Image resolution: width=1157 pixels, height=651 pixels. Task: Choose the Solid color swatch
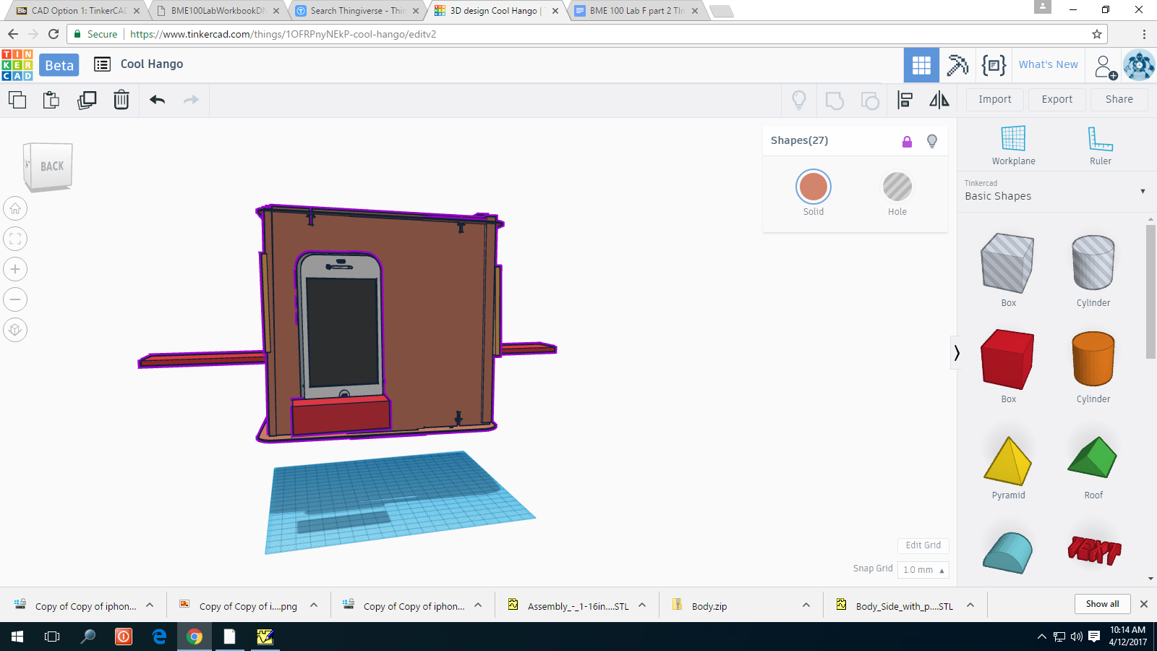[813, 187]
